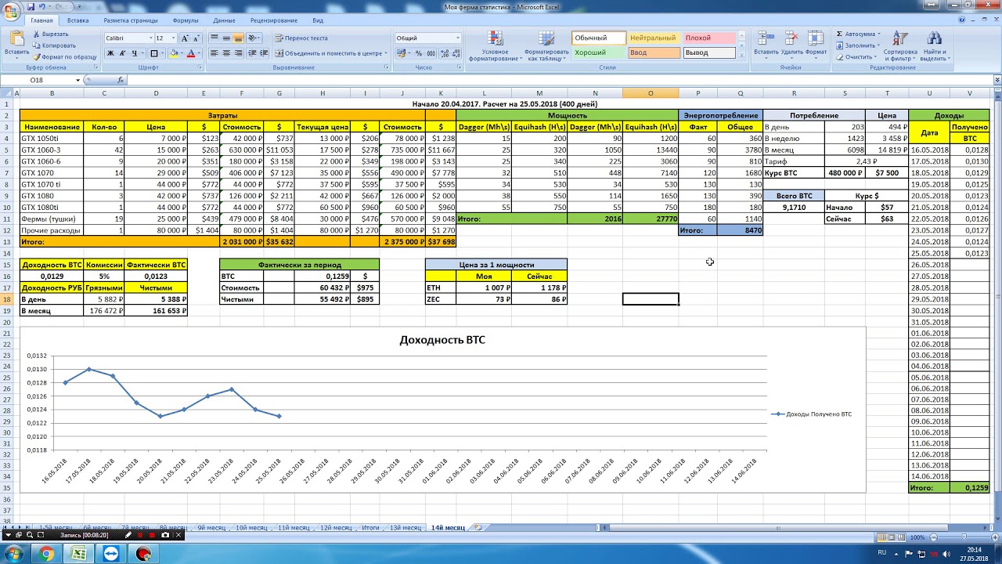Expand the font name Calibri dropdown

pyautogui.click(x=150, y=38)
